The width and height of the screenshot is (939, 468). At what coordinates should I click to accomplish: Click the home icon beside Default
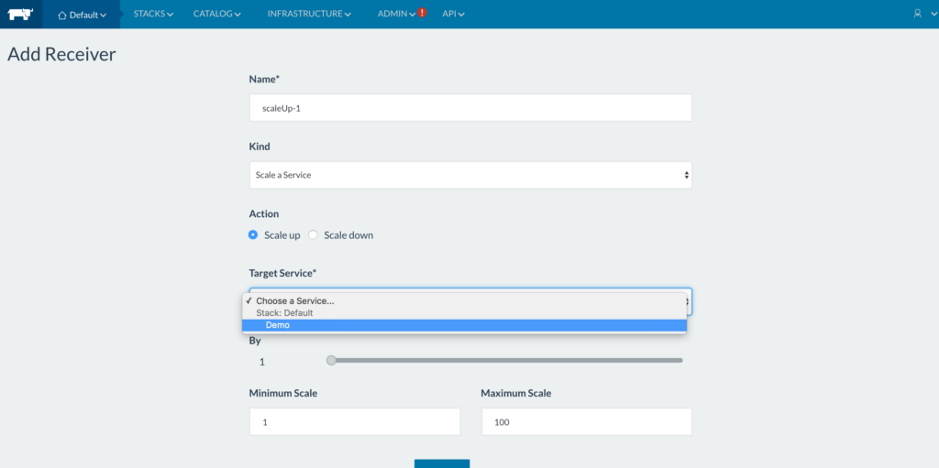62,15
